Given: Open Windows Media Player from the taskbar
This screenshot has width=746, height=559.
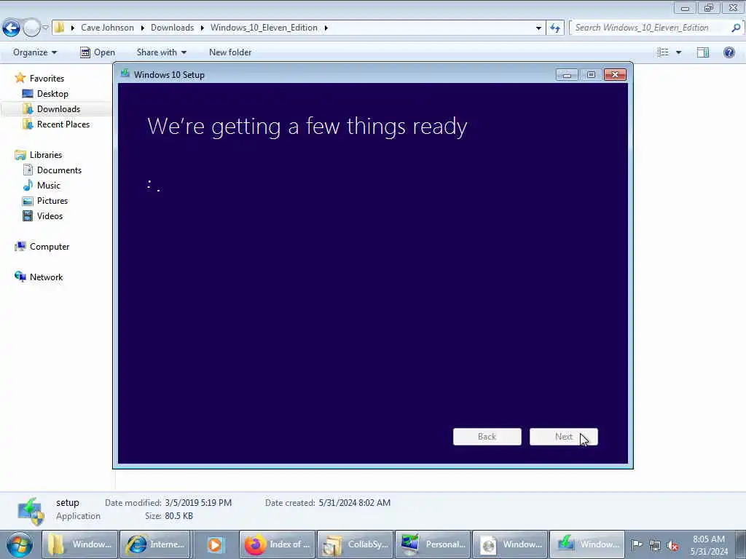Looking at the screenshot, I should [215, 544].
